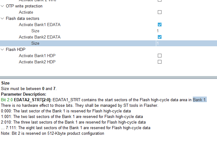Enable the OTP write protection Activate checkbox

pos(160,12)
